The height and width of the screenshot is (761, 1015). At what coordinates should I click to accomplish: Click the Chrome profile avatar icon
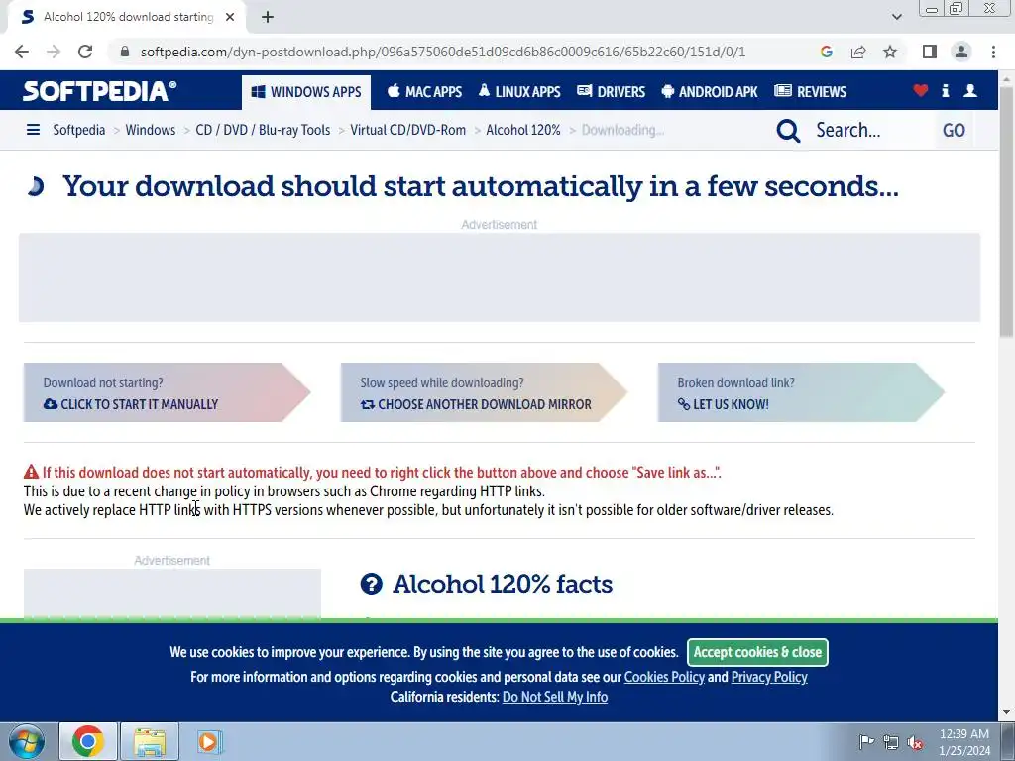click(961, 52)
